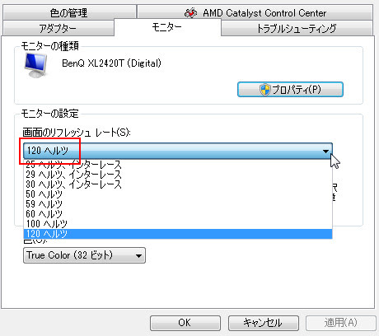The height and width of the screenshot is (336, 379).
Task: Open the True Color (32 ビット) dropdown
Action: (84, 255)
